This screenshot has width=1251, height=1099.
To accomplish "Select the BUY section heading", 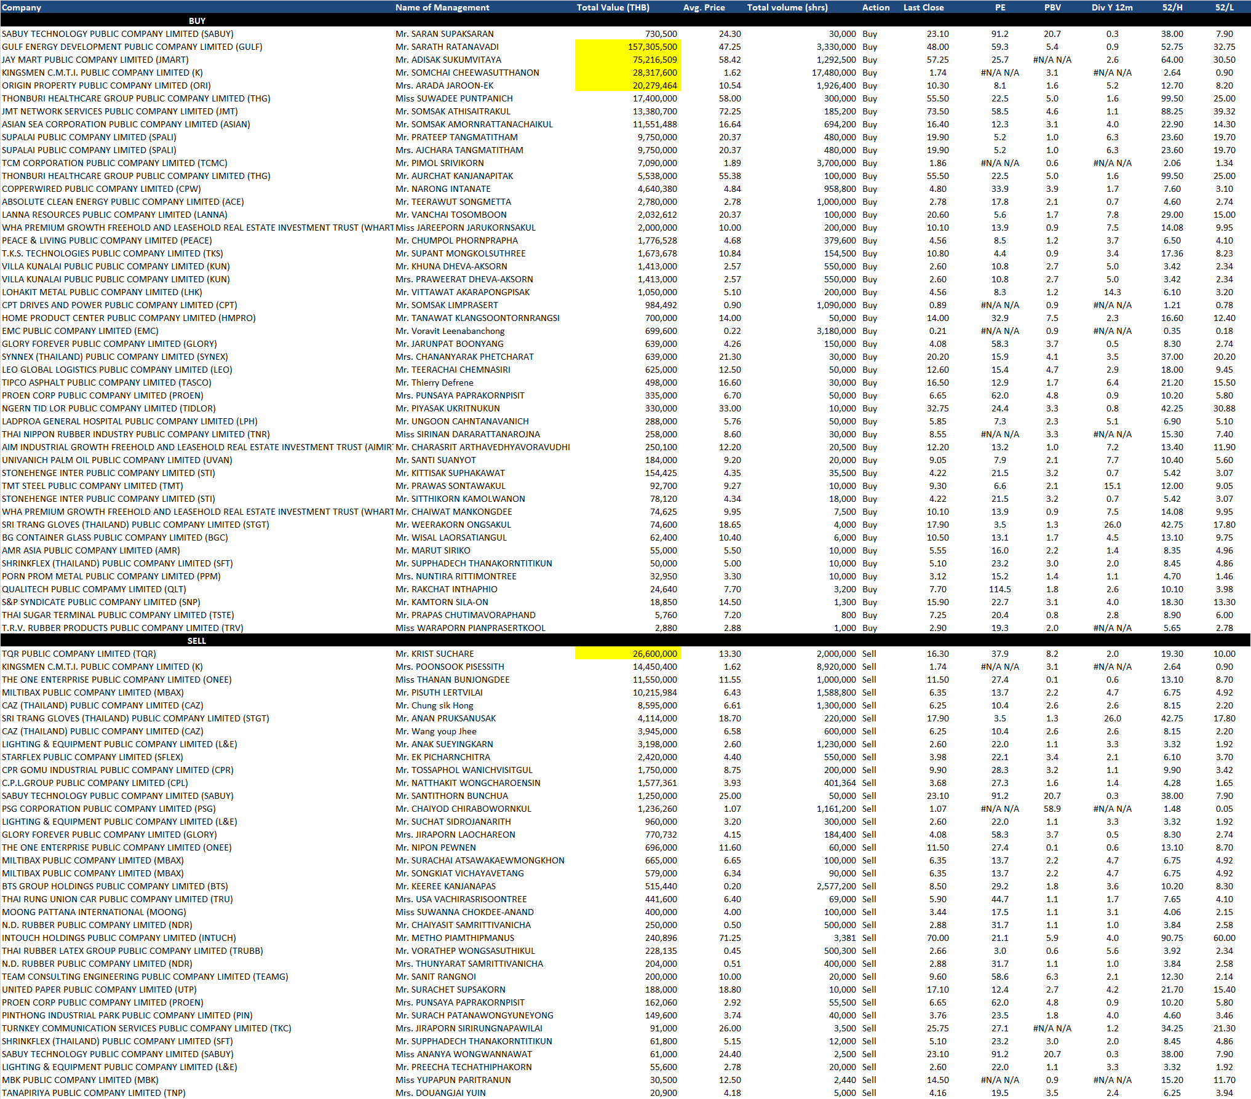I will click(x=197, y=21).
